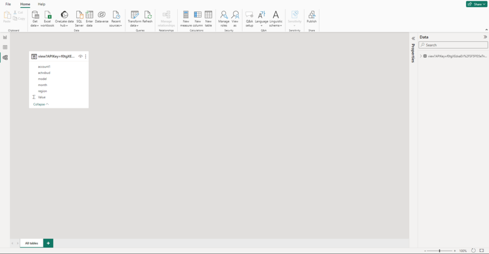Open OneLake data hub
The image size is (489, 254).
coord(64,19)
